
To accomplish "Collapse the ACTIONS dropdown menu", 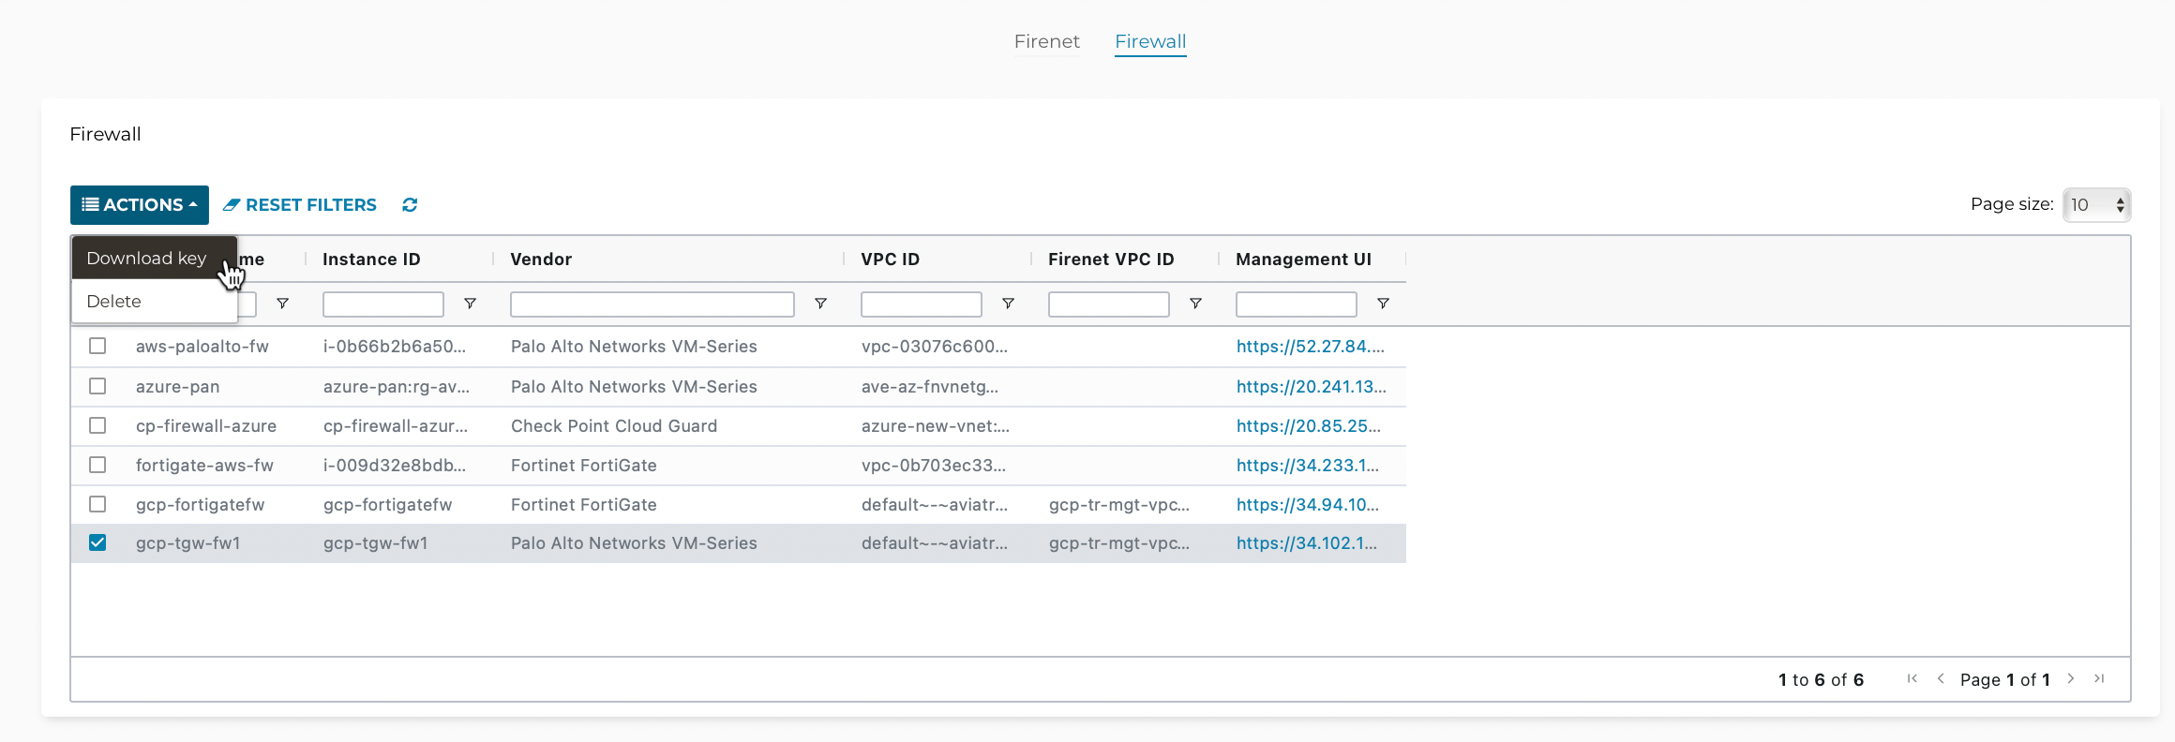I will point(140,205).
